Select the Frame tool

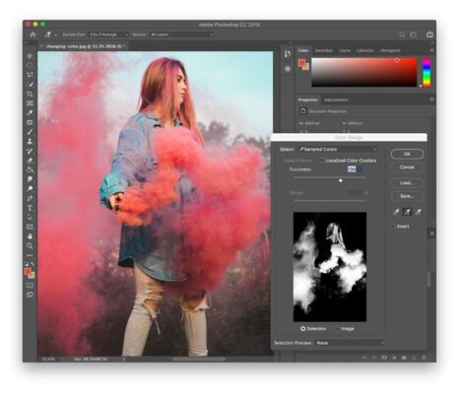tap(30, 103)
